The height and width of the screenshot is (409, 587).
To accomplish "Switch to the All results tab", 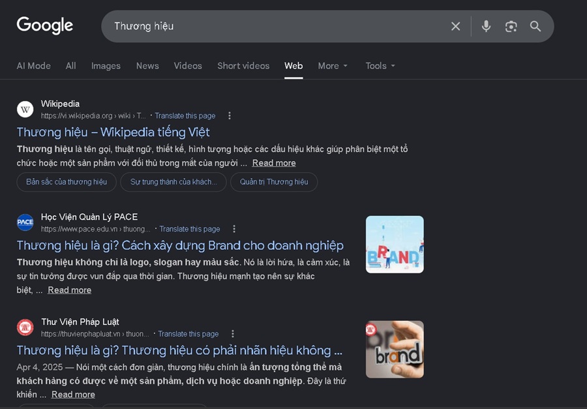I will coord(70,66).
